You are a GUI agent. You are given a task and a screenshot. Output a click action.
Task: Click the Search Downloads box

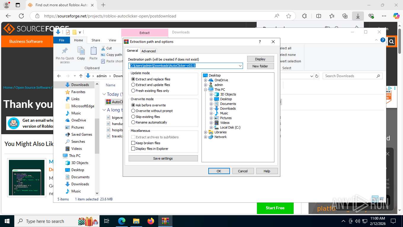click(352, 76)
